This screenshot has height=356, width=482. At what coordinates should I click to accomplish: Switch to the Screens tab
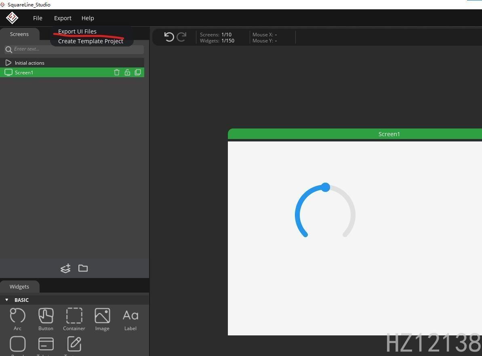19,34
